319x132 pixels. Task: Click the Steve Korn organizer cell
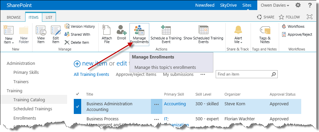click(235, 104)
